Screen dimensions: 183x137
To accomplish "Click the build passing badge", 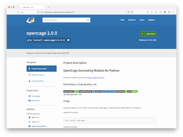I will (132, 91).
